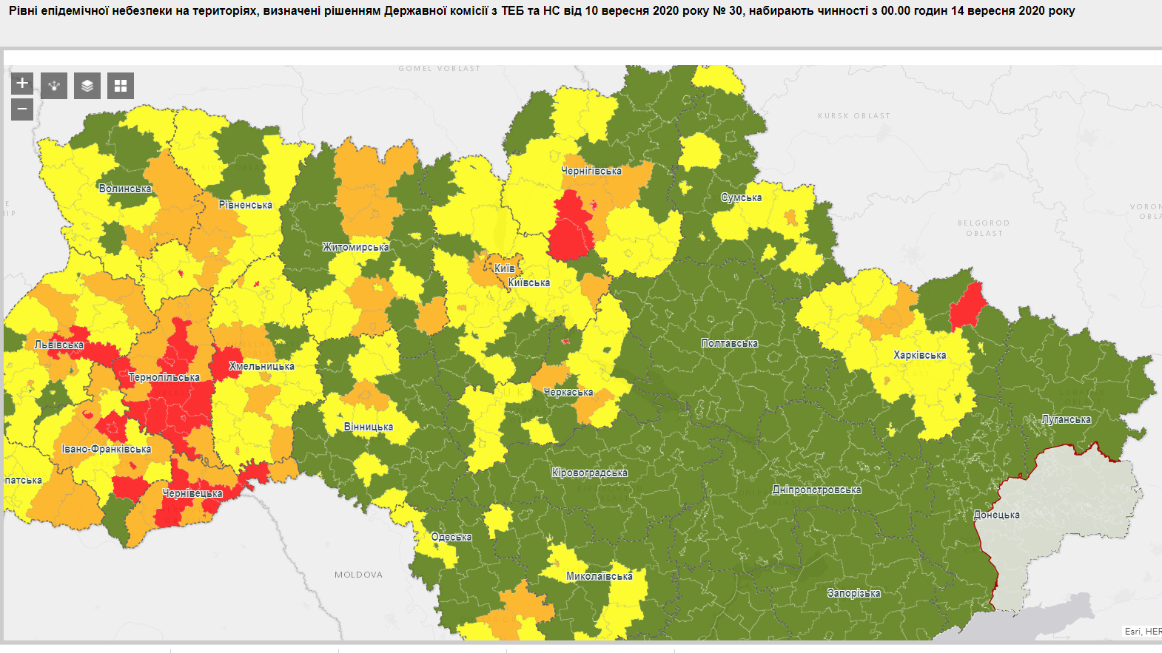Select the Тернопільська region label

[x=164, y=377]
